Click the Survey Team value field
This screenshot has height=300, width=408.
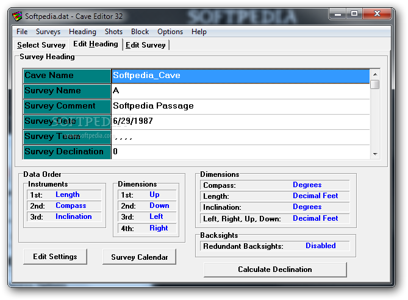(x=240, y=137)
